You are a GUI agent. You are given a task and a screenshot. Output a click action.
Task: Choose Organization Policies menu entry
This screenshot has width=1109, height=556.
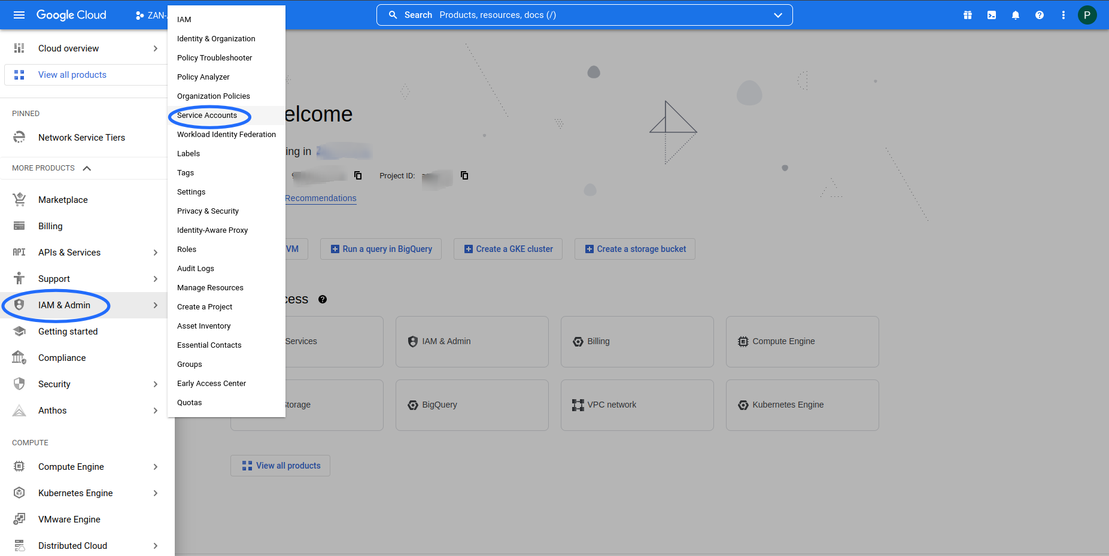click(x=226, y=96)
